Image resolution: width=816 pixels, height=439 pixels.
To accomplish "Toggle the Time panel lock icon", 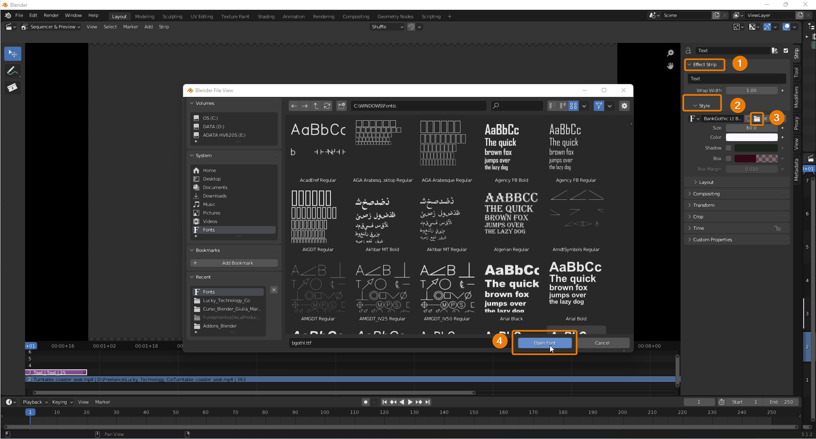I will [x=777, y=228].
